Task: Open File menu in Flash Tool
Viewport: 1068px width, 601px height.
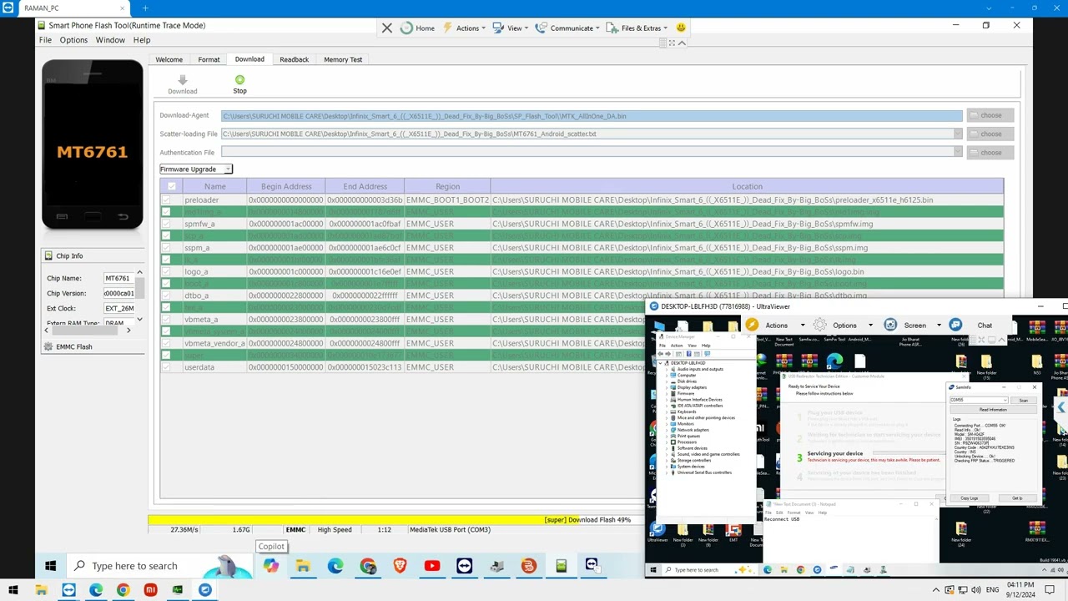Action: click(x=45, y=40)
